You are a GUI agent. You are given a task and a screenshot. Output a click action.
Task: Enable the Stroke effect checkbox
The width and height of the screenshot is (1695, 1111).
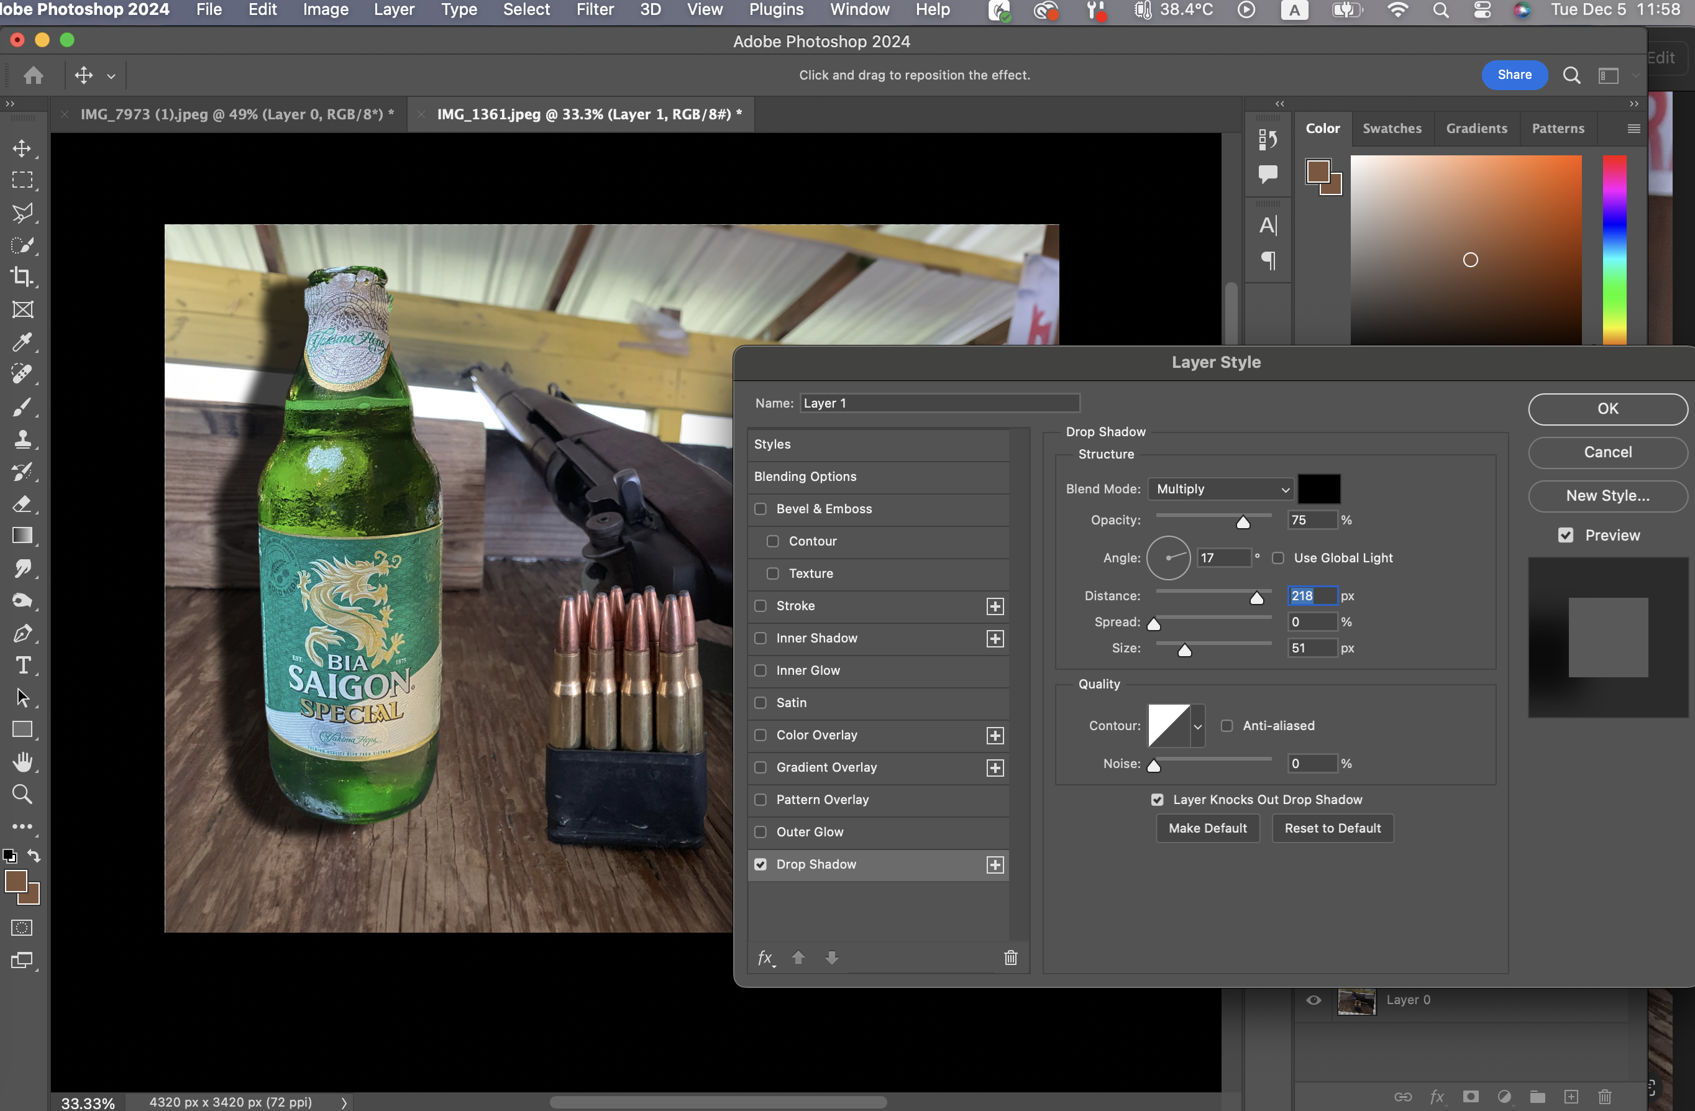click(x=761, y=606)
